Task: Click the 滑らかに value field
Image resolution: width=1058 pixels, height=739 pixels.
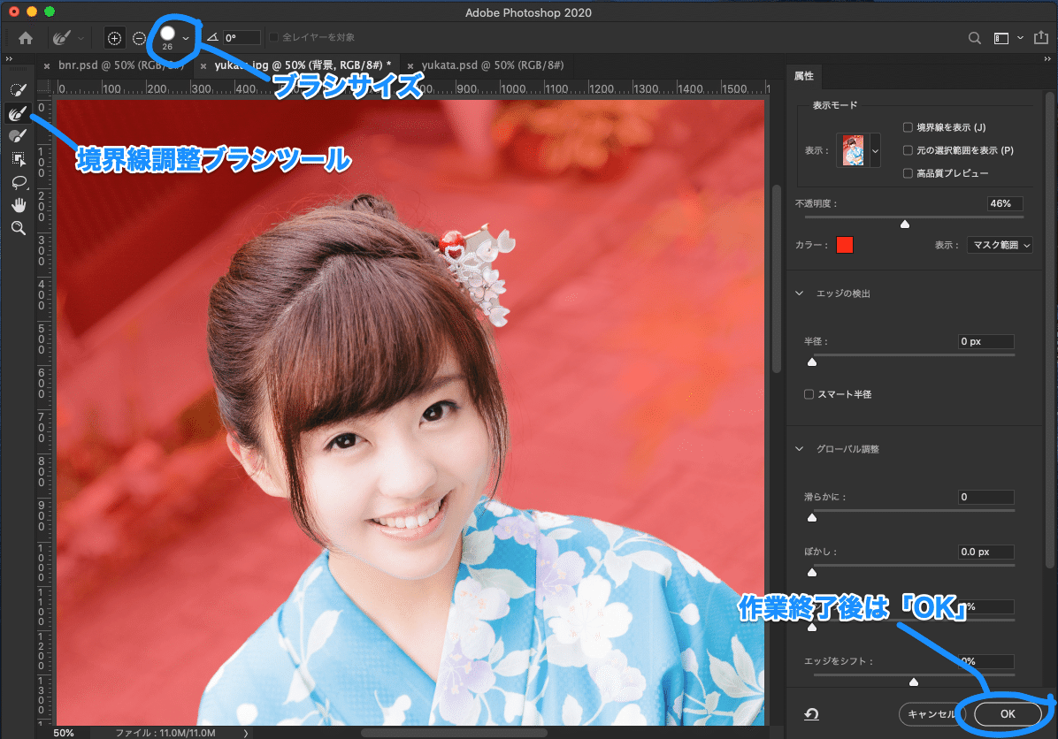Action: (985, 497)
